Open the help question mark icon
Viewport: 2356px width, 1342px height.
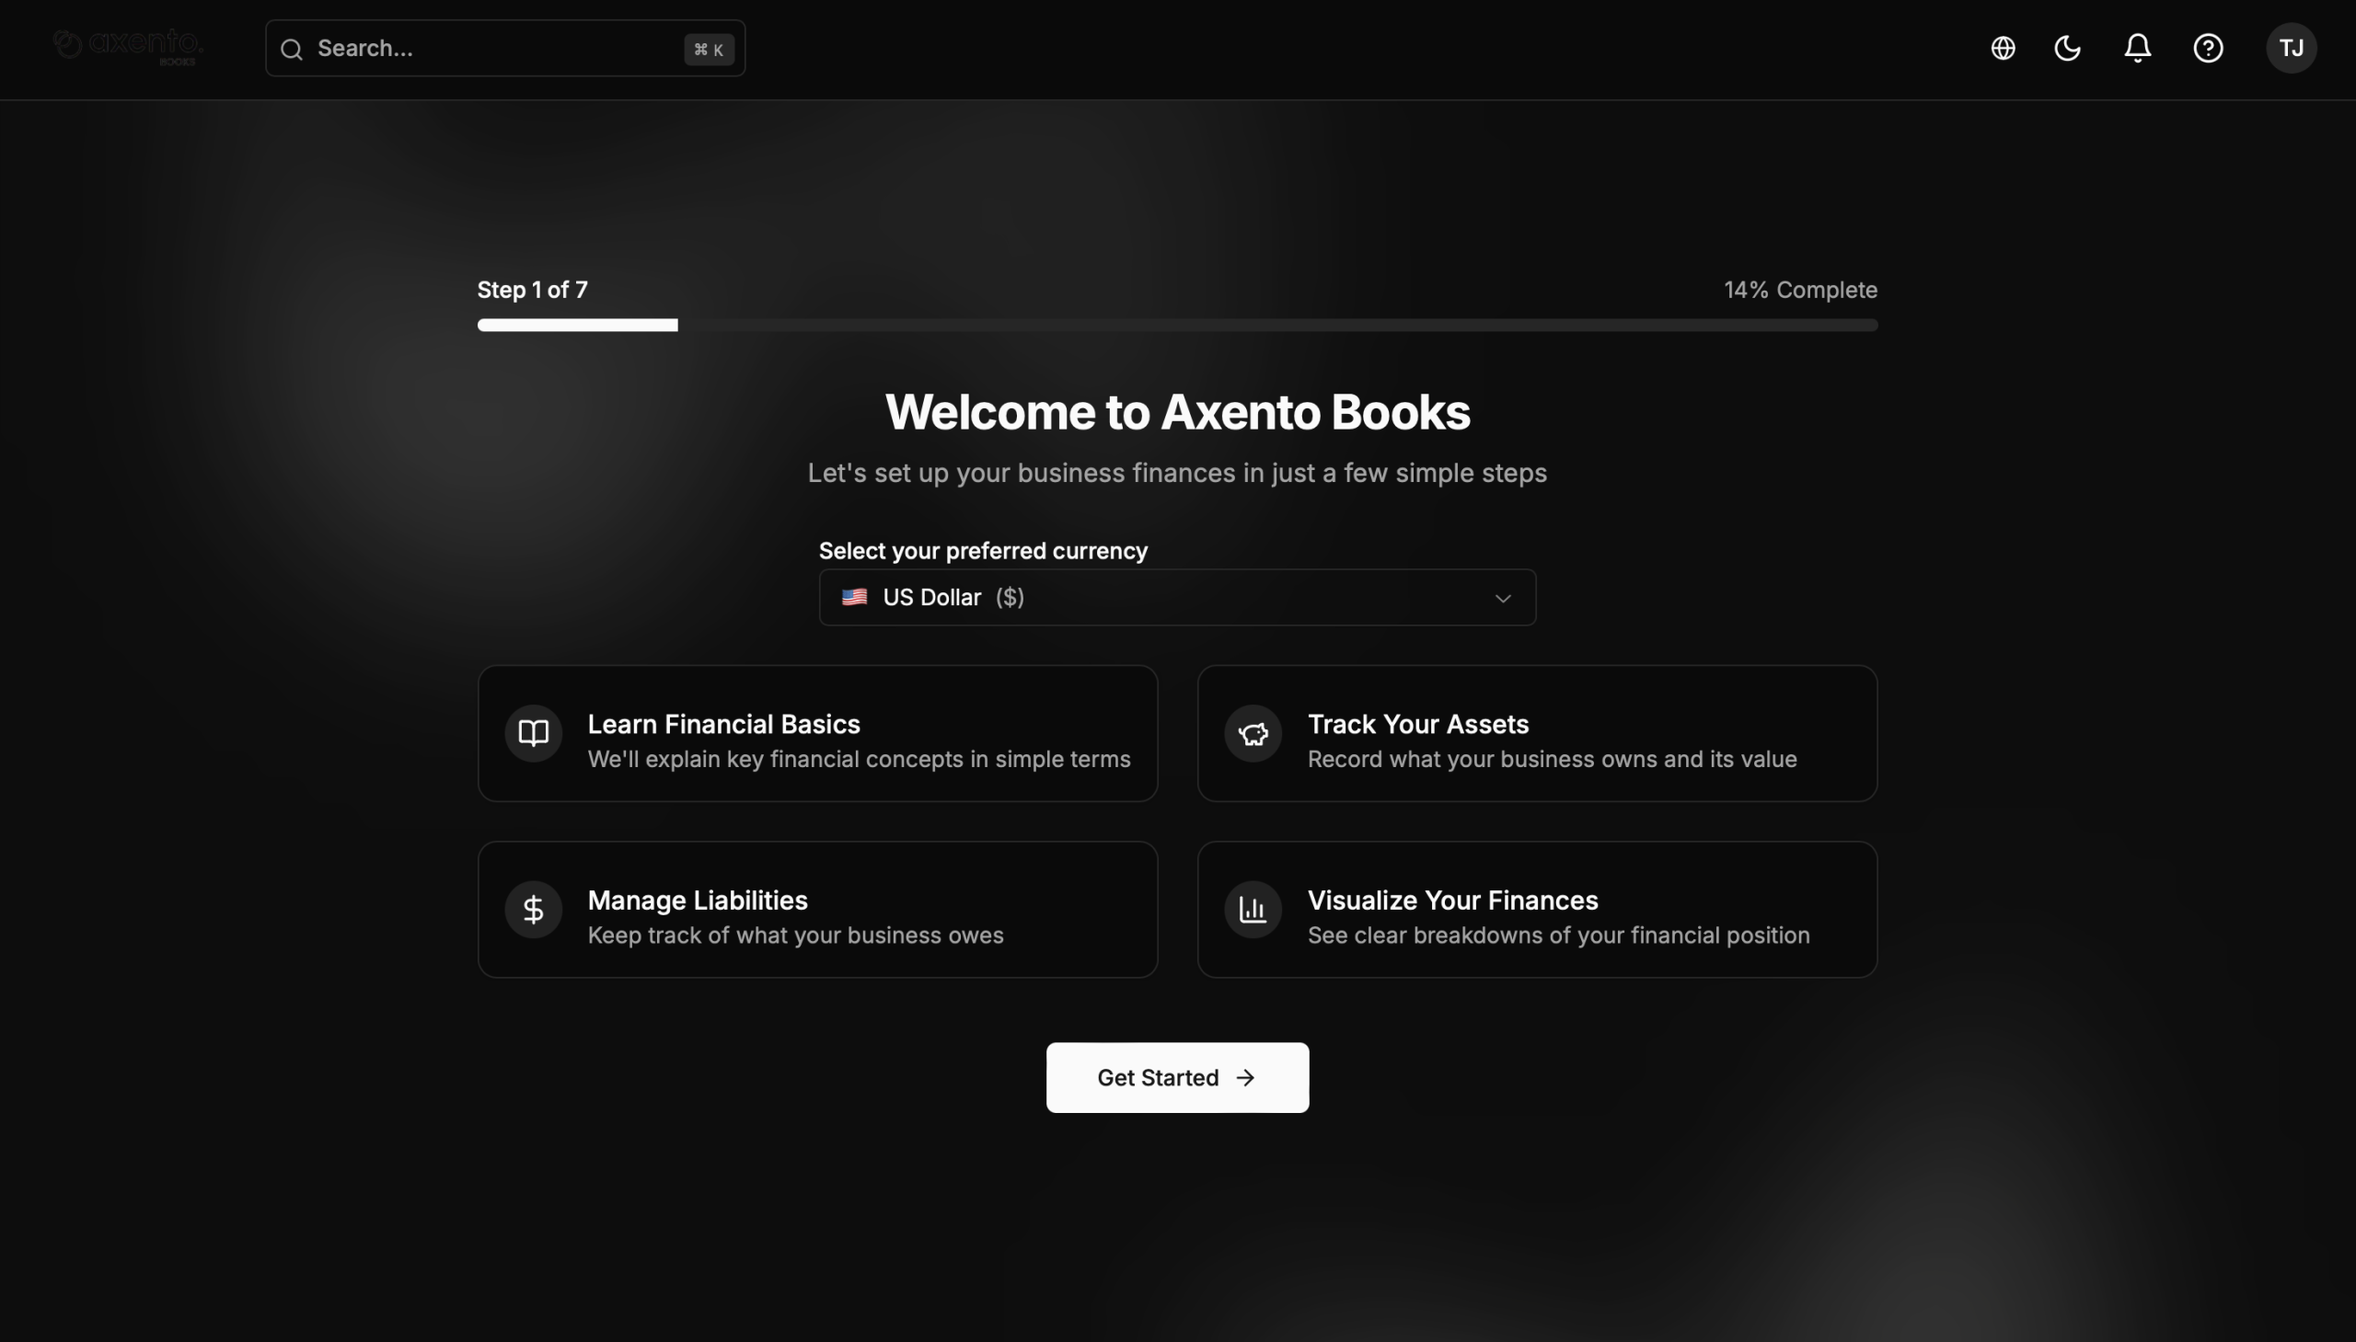pos(2208,48)
